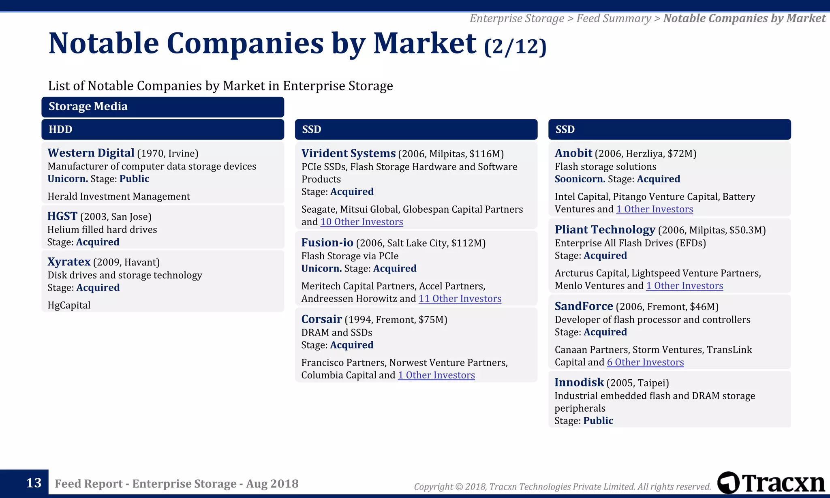This screenshot has height=498, width=830.
Task: Click the Innodisk company name
Action: [x=579, y=383]
